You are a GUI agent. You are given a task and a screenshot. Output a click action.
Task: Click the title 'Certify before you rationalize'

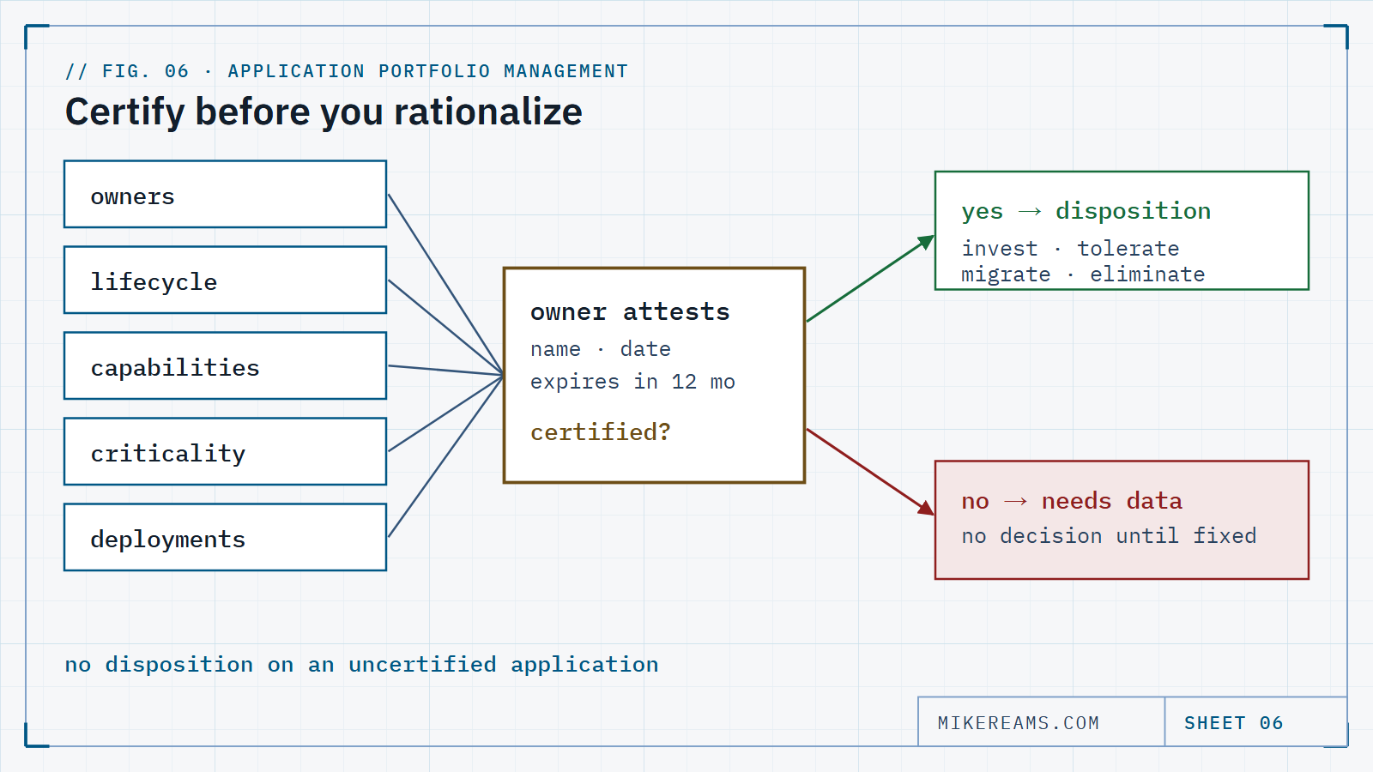[x=324, y=112]
